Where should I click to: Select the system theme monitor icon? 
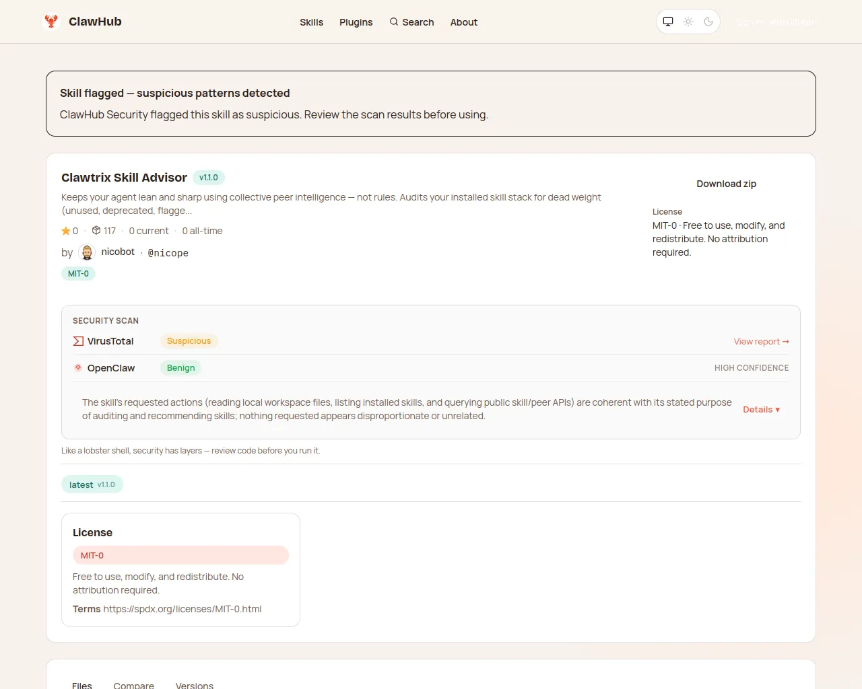[667, 21]
